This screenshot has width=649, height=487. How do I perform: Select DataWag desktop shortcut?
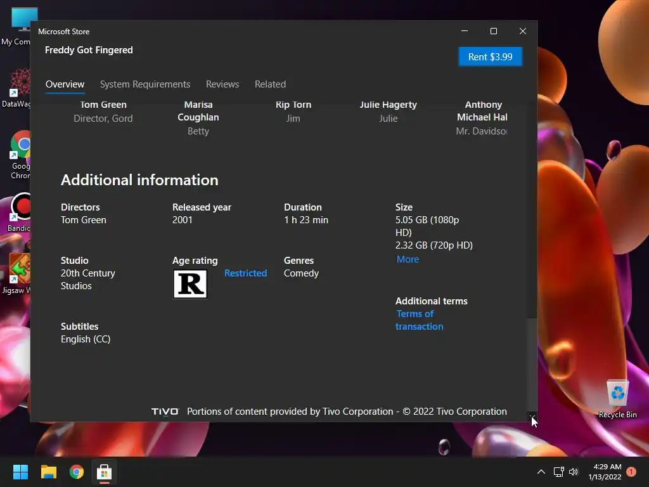tap(17, 88)
